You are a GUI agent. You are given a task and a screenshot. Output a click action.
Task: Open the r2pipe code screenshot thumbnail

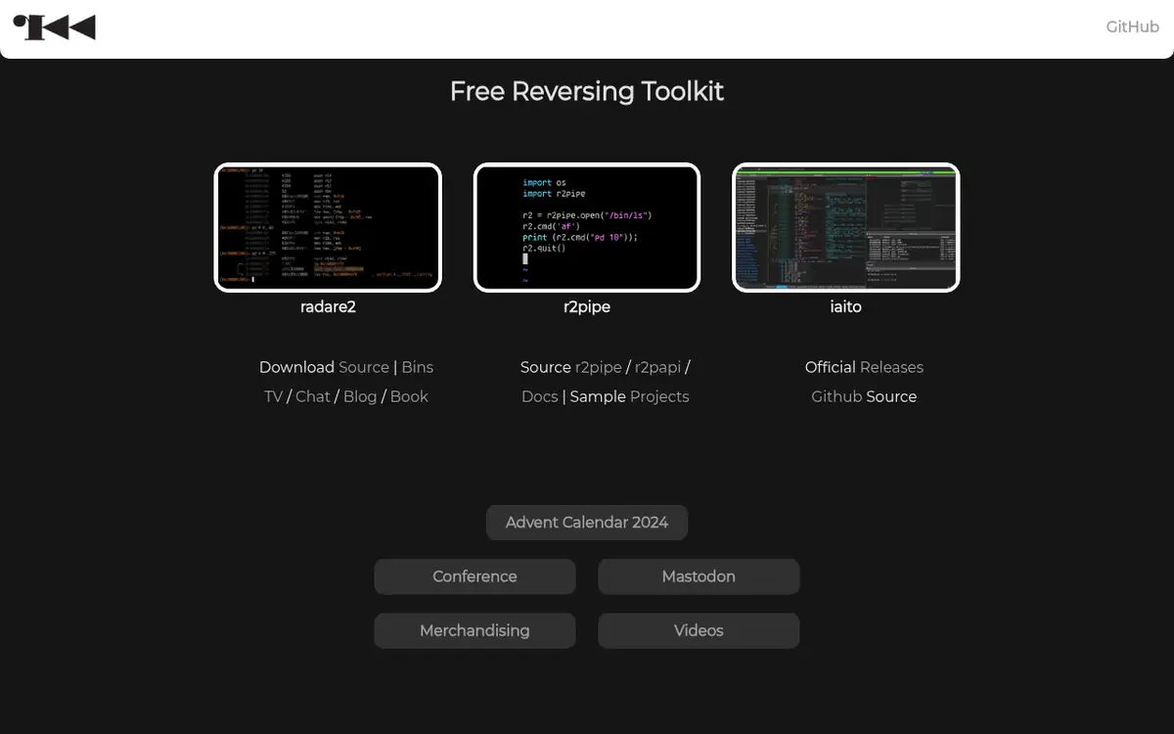pyautogui.click(x=587, y=227)
